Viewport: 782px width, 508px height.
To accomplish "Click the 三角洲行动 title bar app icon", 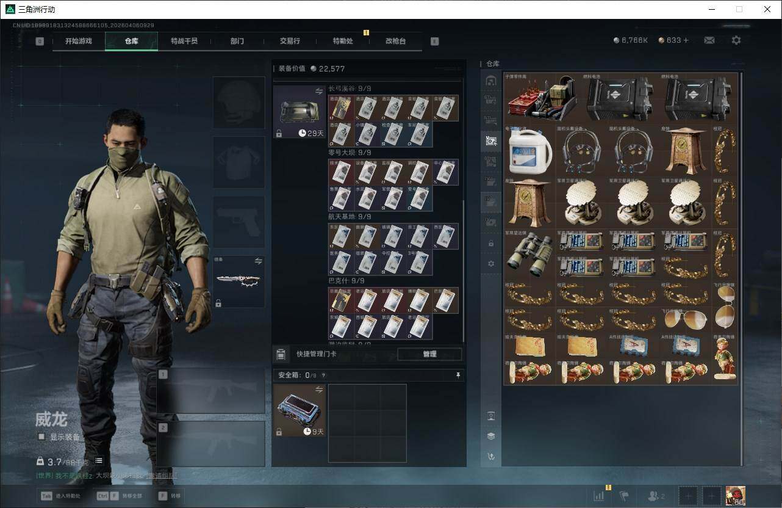I will [10, 9].
